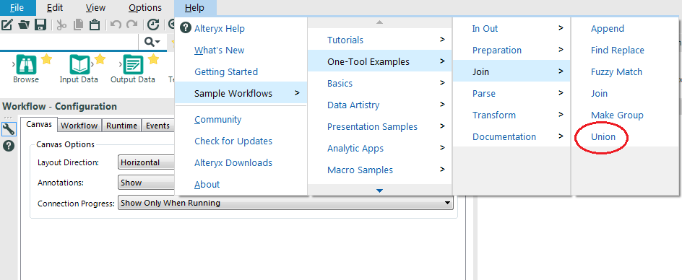Image resolution: width=682 pixels, height=280 pixels.
Task: Open the Layout Direction dropdown
Action: 146,162
